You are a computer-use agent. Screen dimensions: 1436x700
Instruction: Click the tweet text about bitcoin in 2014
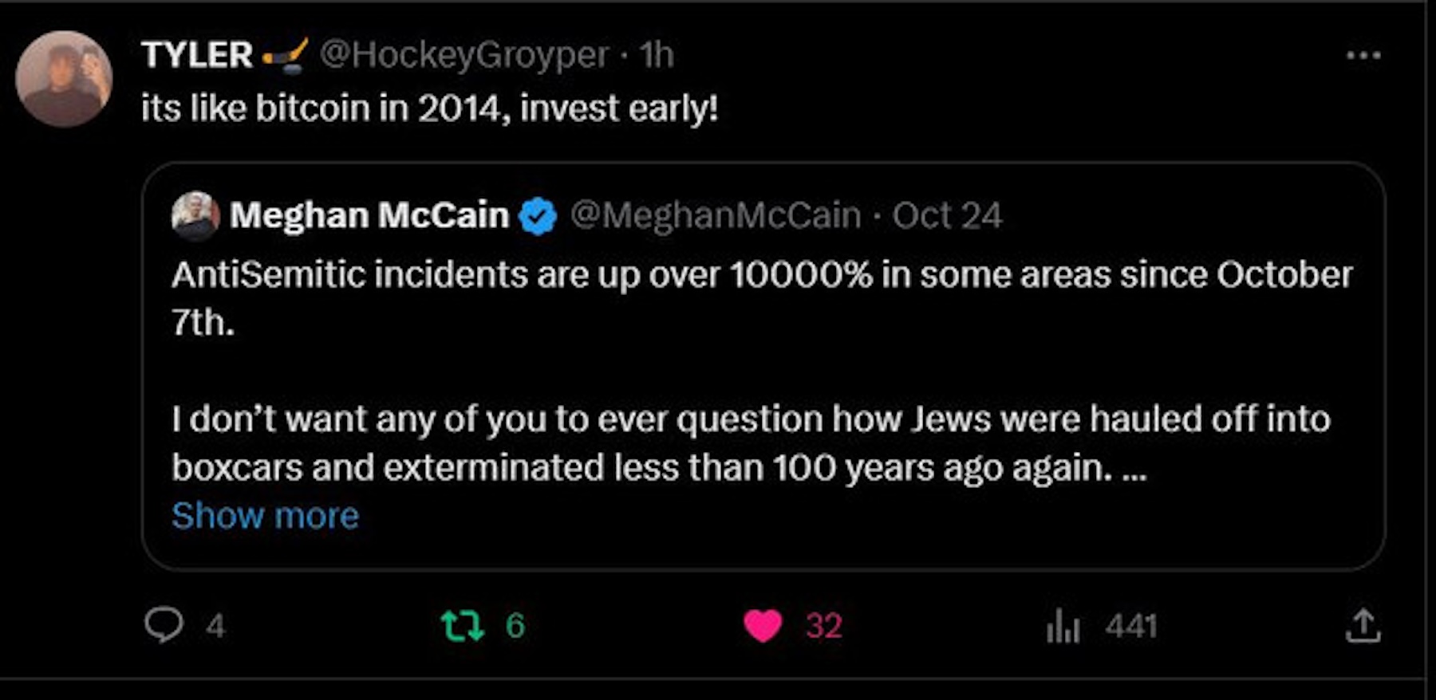[x=429, y=108]
